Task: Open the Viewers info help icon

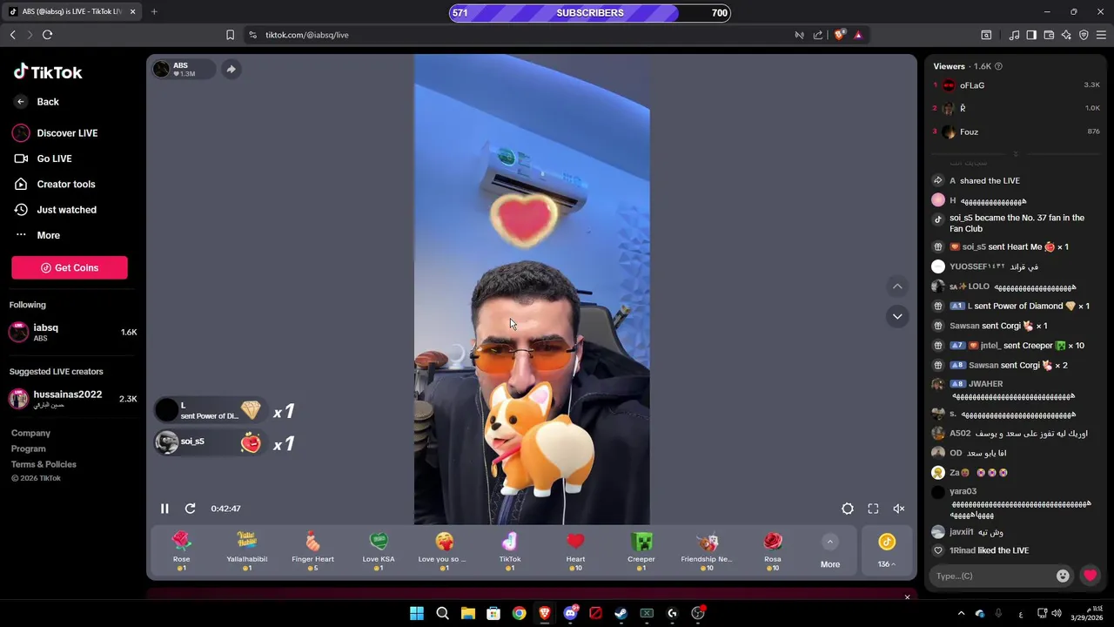Action: point(998,66)
